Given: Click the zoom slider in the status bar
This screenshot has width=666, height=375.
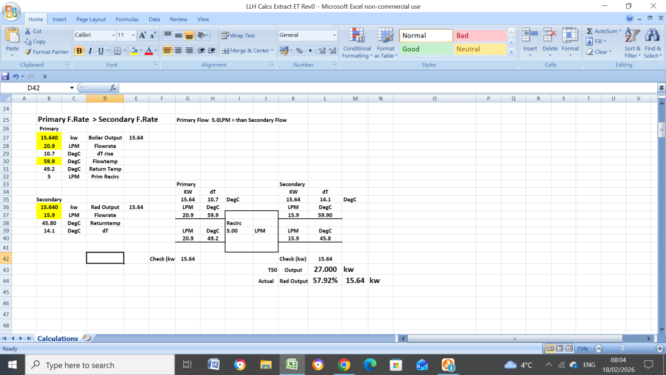Looking at the screenshot, I should point(622,348).
